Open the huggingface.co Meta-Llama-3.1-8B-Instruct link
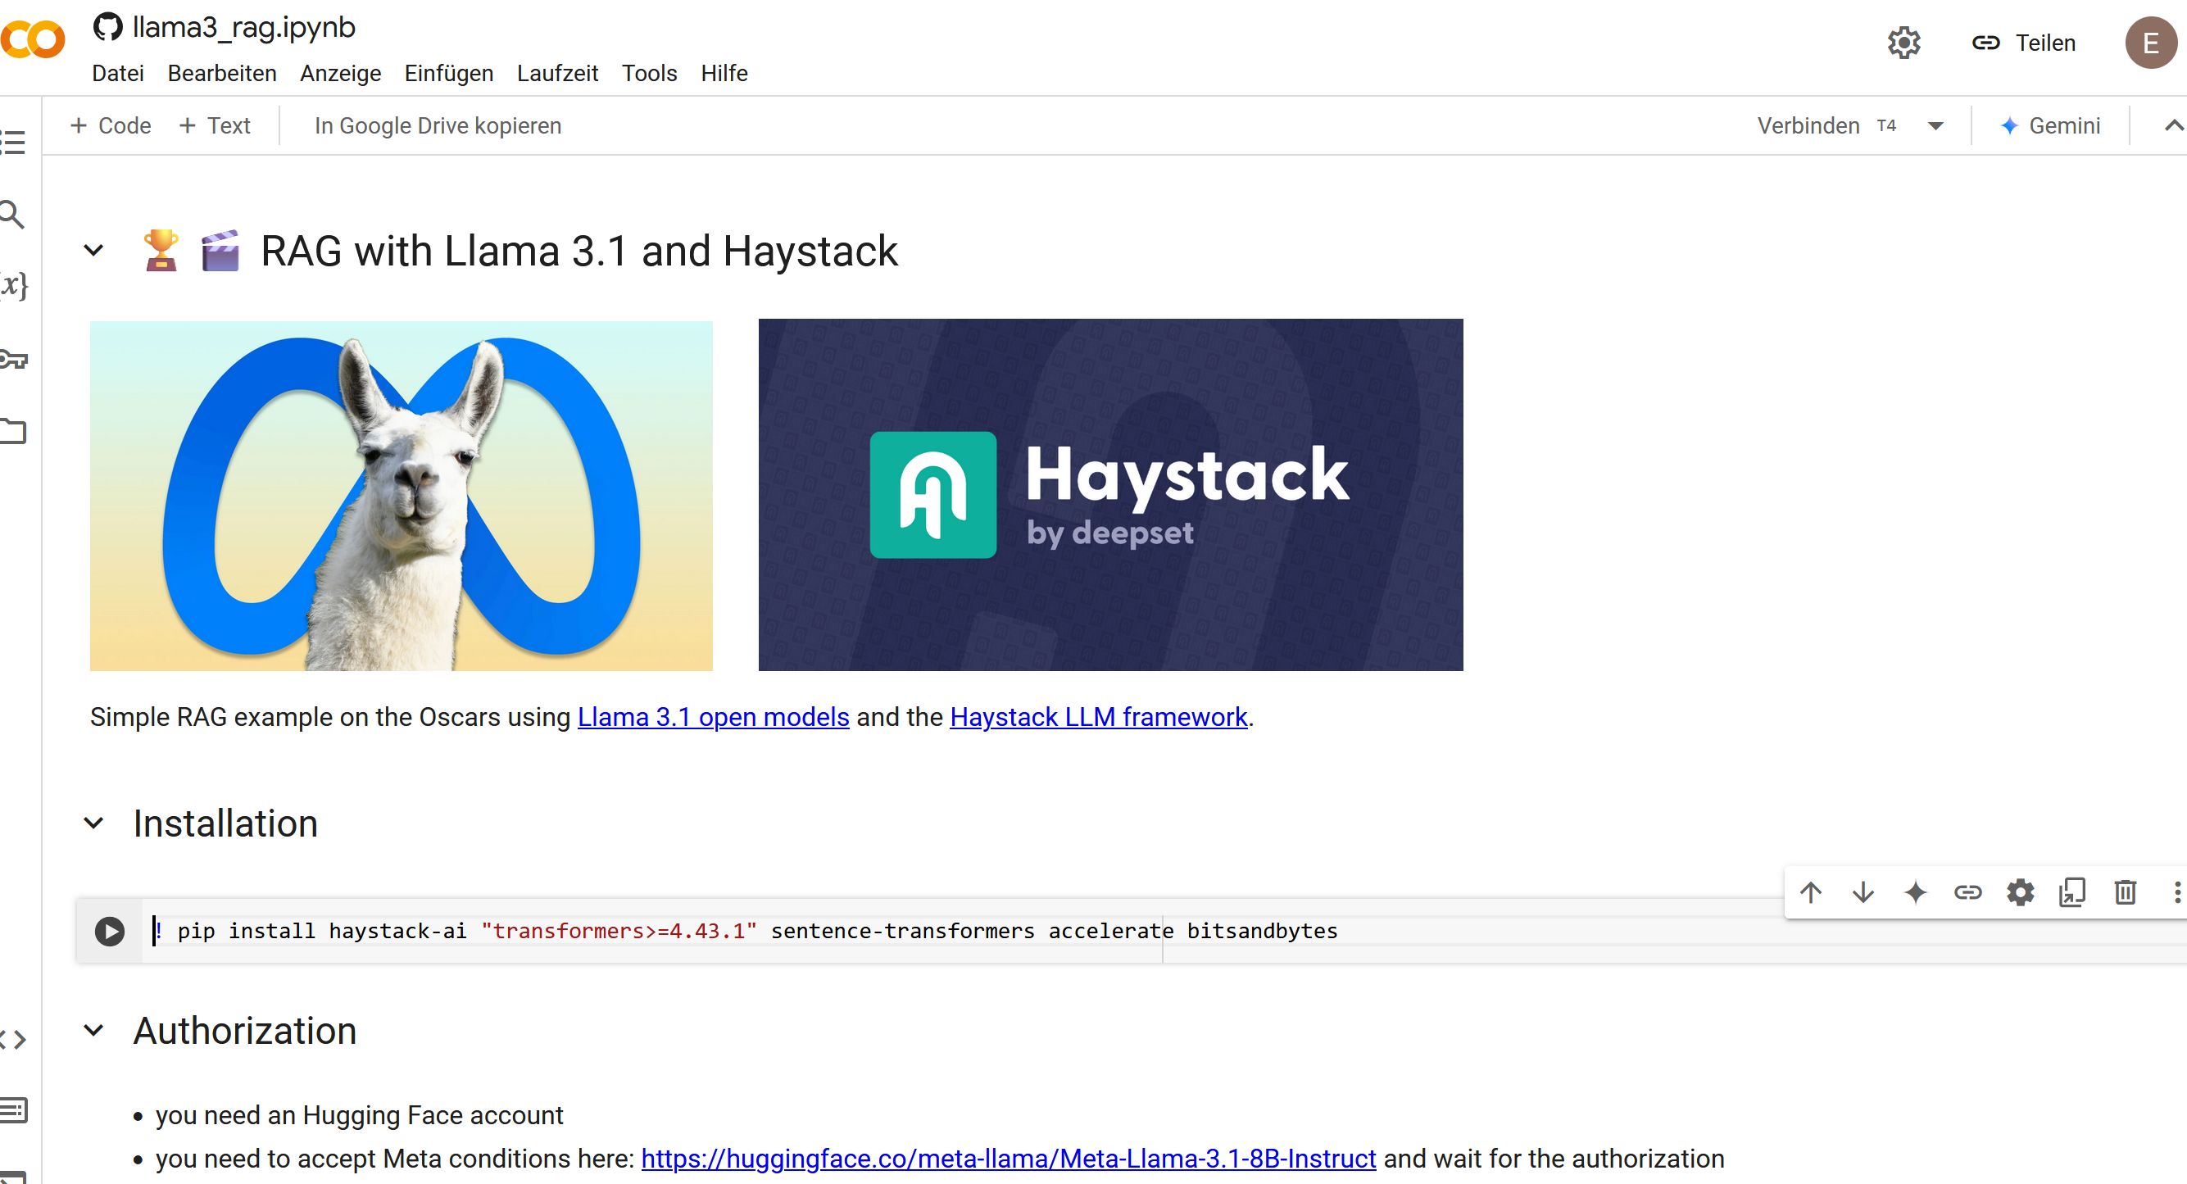Viewport: 2187px width, 1184px height. pos(1009,1159)
